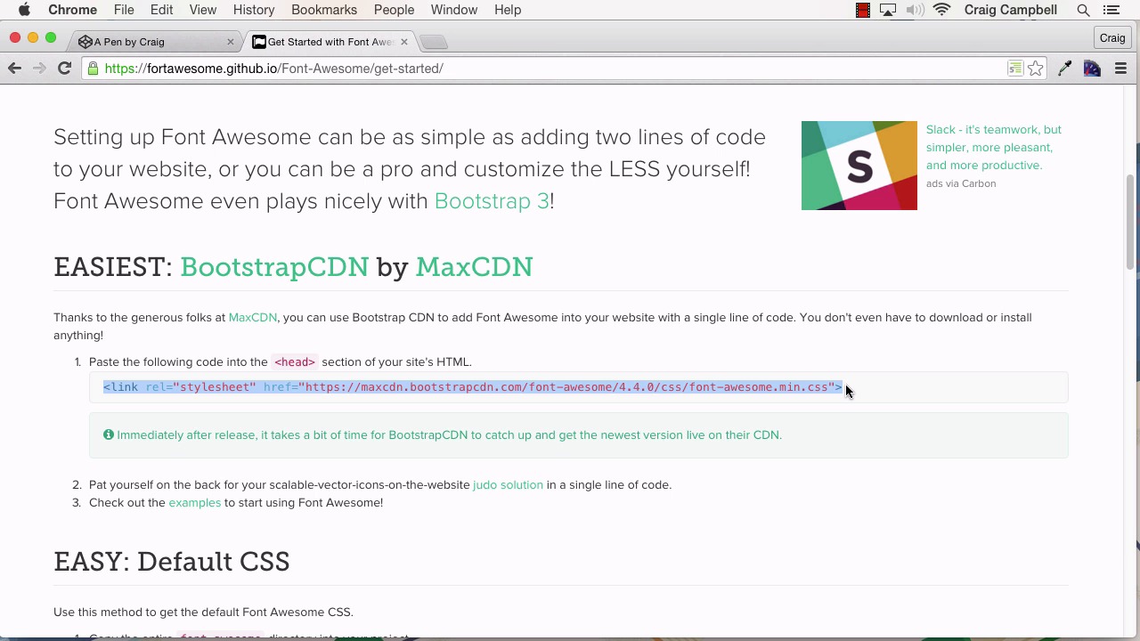Open the Apple menu

click(x=24, y=10)
